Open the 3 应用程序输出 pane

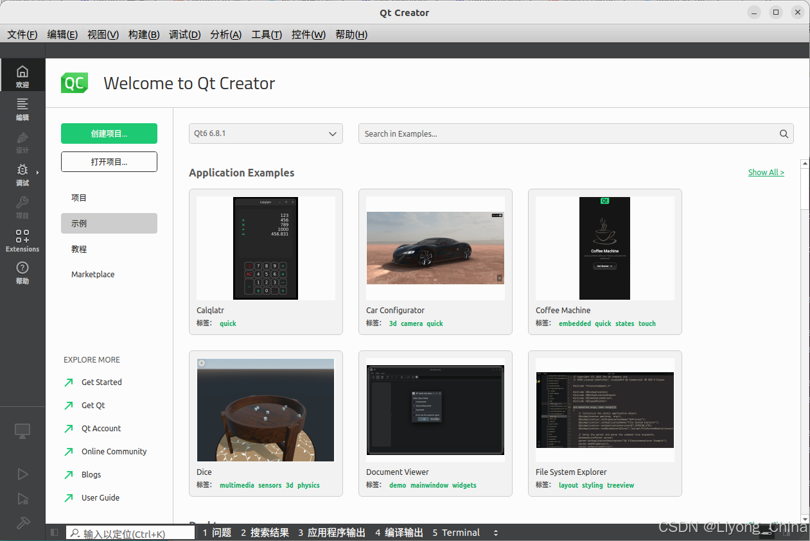click(x=331, y=533)
